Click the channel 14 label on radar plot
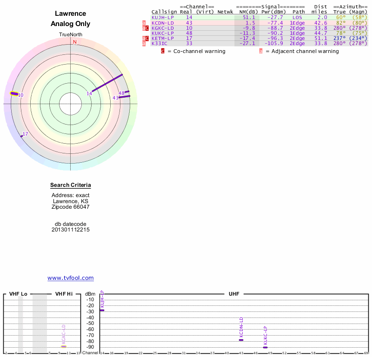Viewport: 372px width, 357px height. tap(89, 94)
